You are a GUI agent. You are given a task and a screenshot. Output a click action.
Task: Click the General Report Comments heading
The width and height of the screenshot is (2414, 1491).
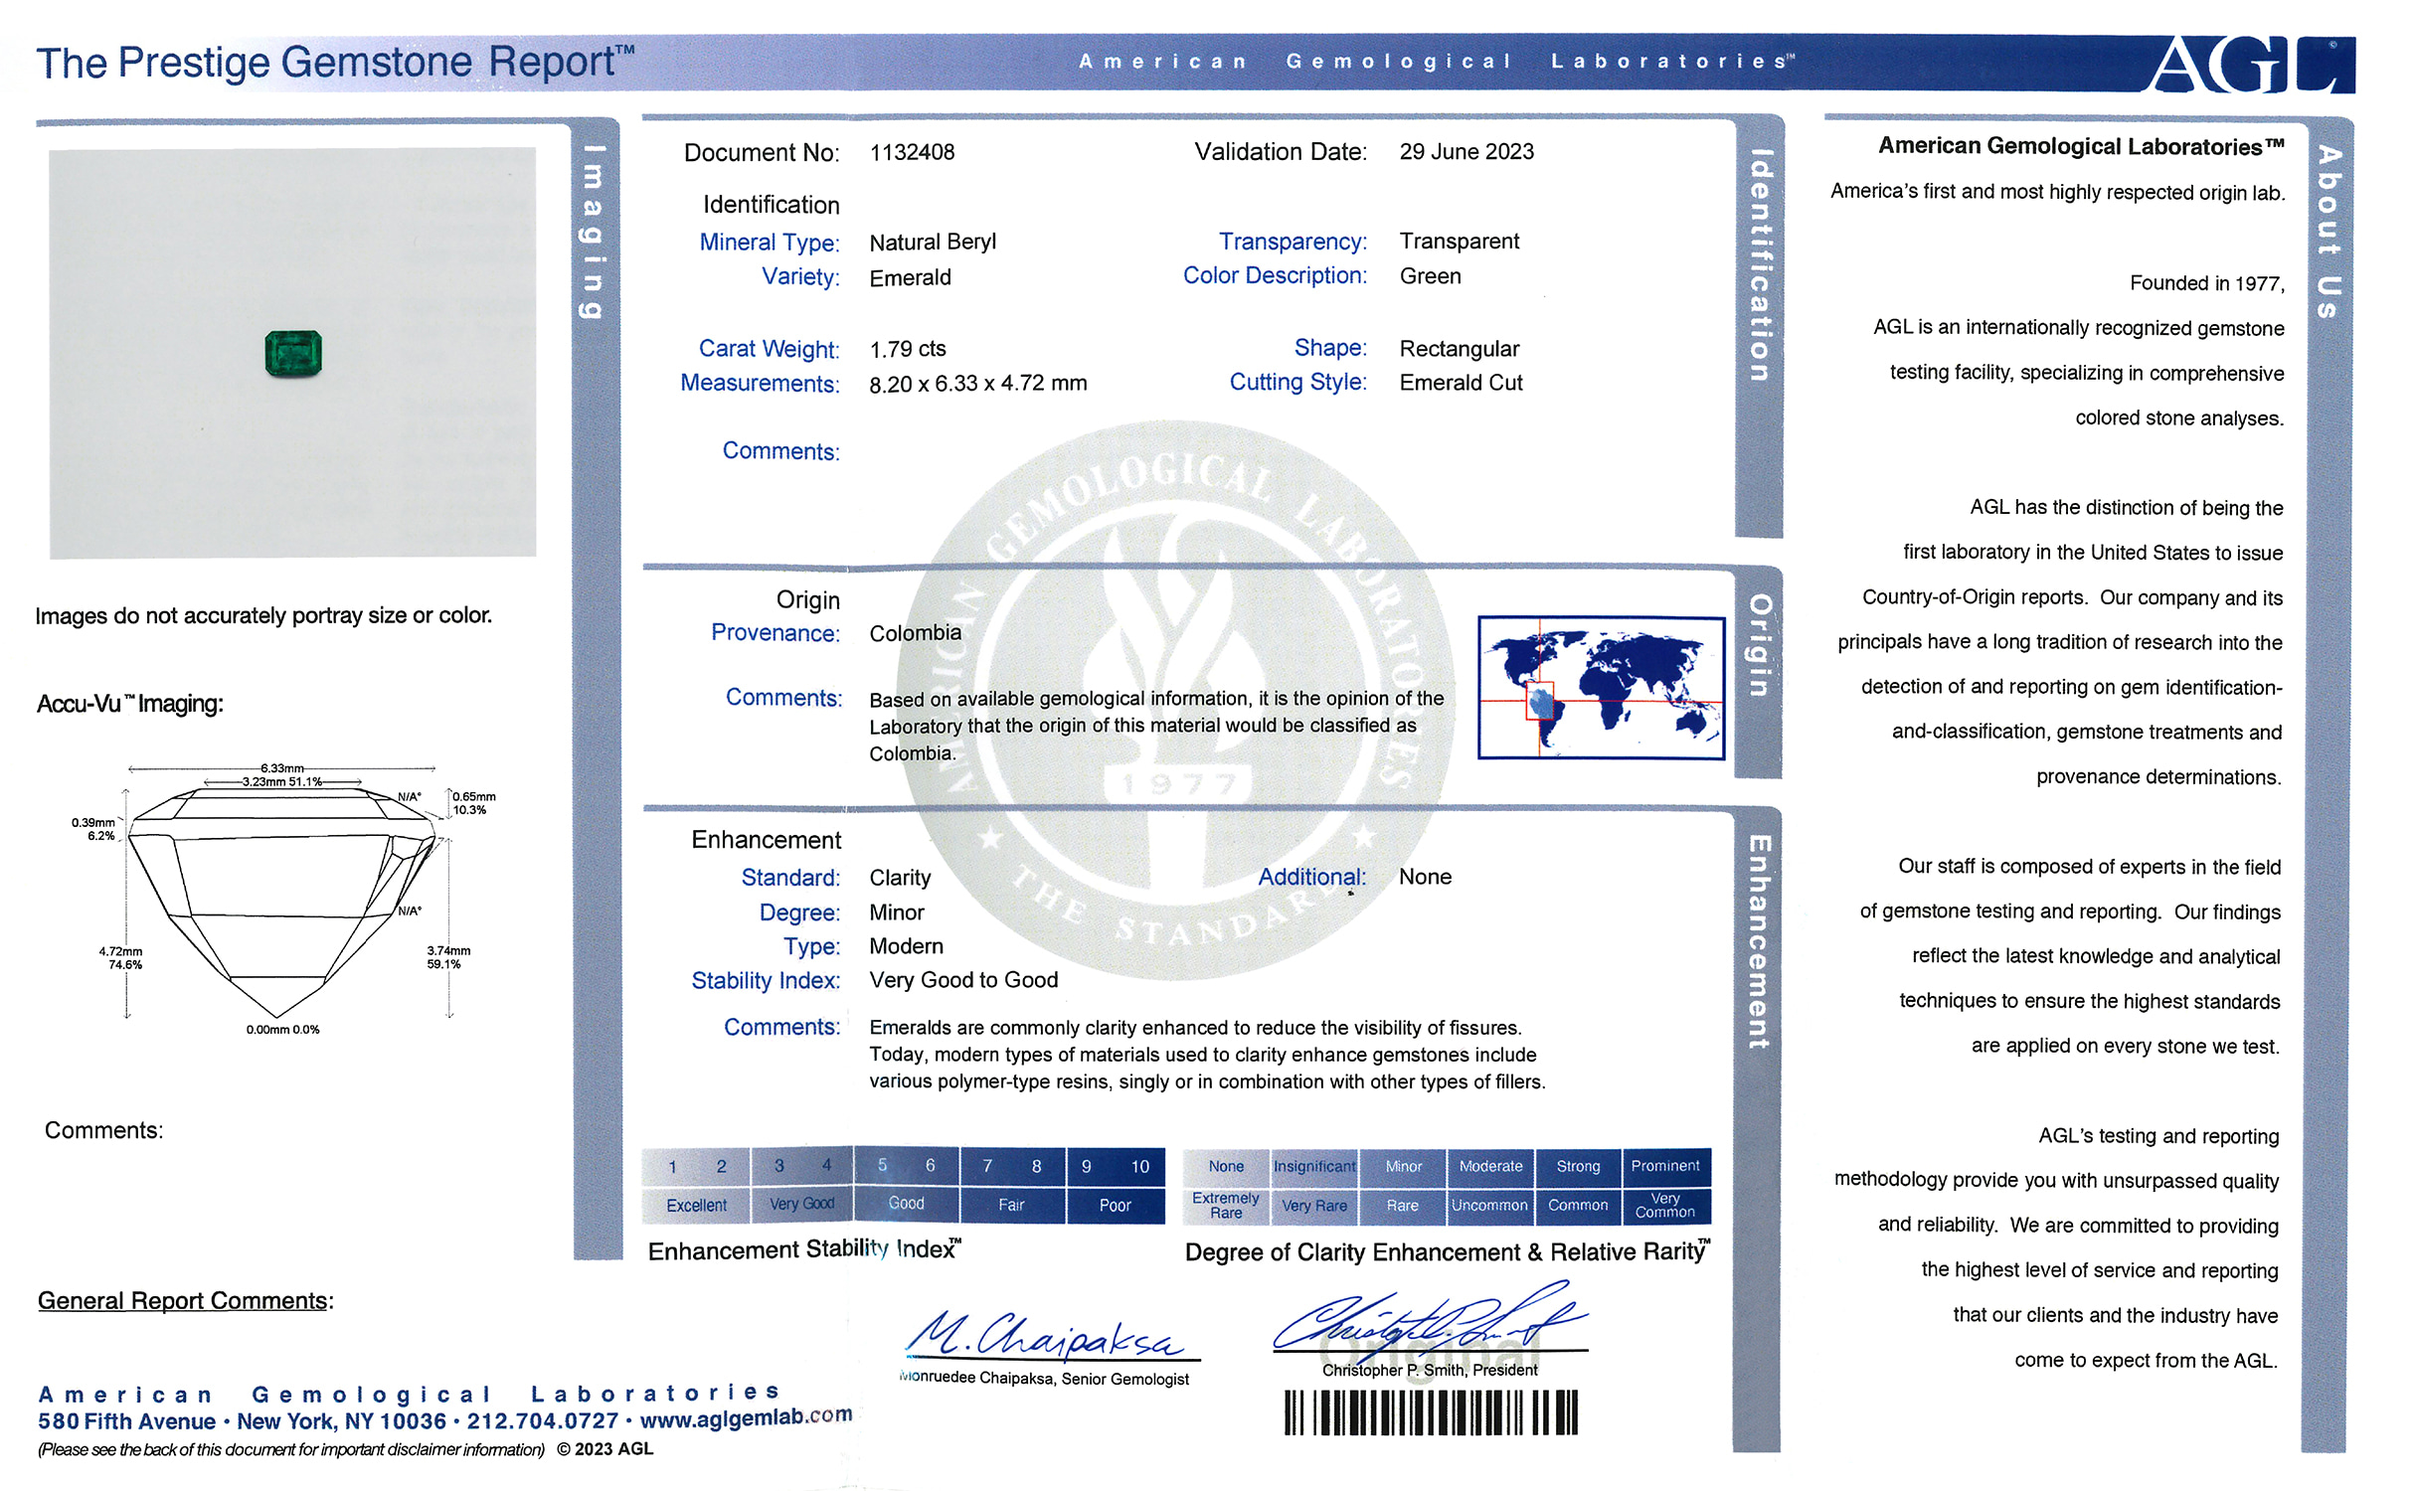(x=185, y=1300)
